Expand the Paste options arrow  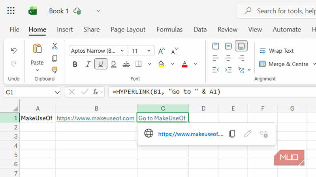click(37, 70)
